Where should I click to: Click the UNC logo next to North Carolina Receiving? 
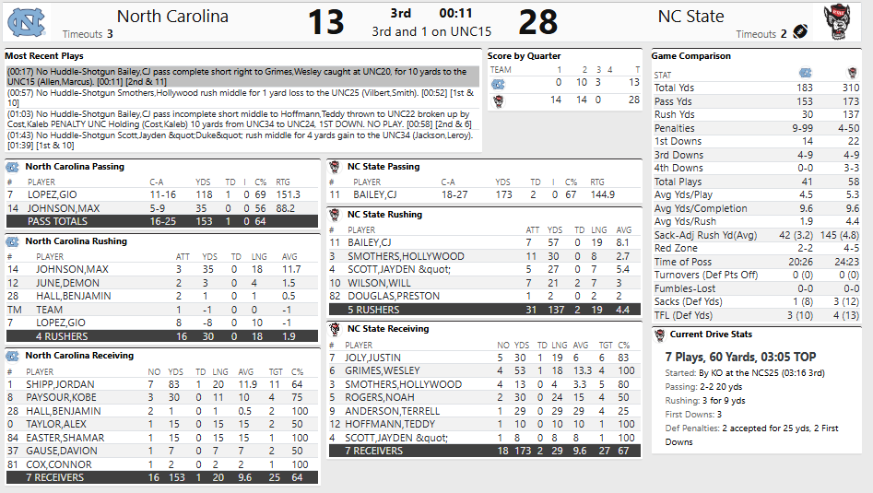(x=12, y=356)
